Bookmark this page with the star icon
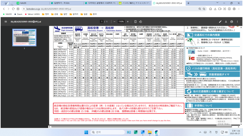The height and width of the screenshot is (136, 243). point(204,9)
